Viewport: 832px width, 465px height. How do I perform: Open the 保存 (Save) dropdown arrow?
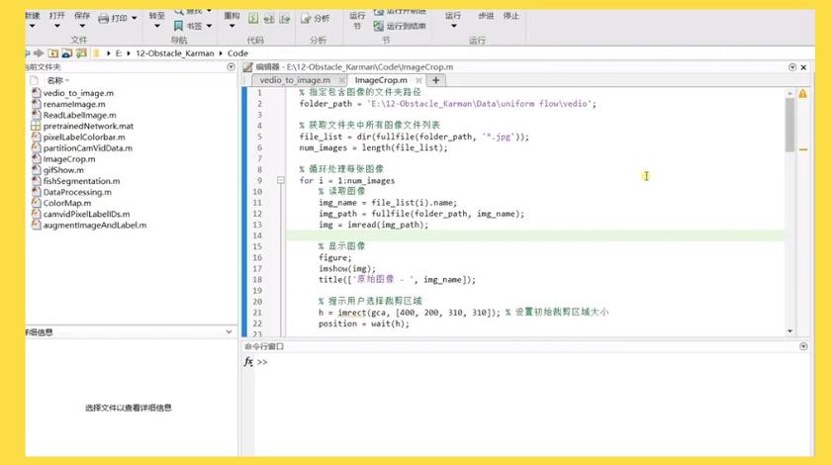click(83, 28)
